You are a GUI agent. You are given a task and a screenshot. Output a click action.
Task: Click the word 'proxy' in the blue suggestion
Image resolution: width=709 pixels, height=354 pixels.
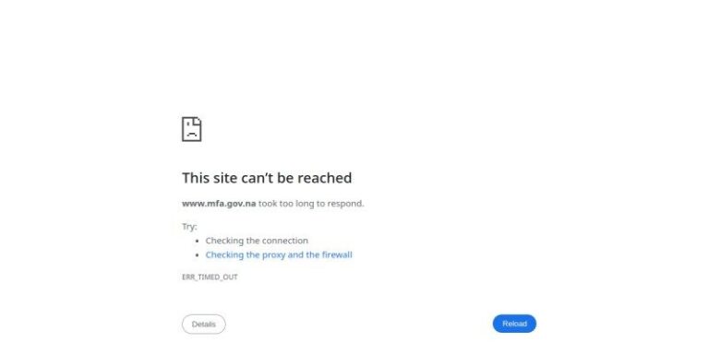(273, 255)
